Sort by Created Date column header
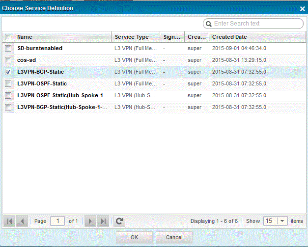Viewport: 308px width, 247px height. click(257, 37)
